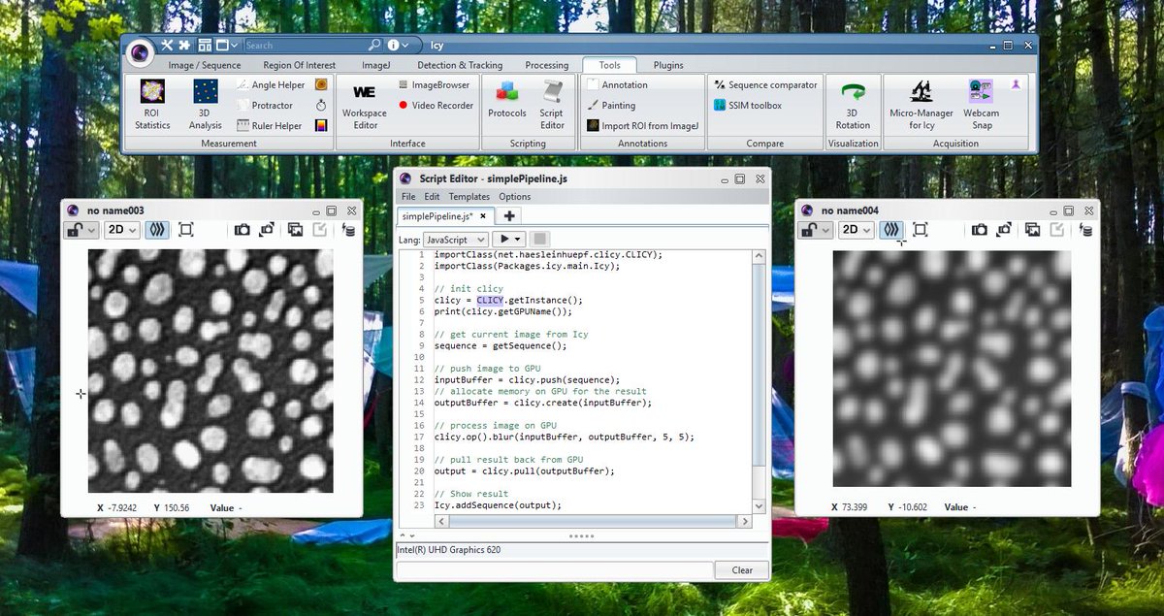Click the small purple icon in Acquisition
Screen dimensions: 1164x616
pos(1016,85)
